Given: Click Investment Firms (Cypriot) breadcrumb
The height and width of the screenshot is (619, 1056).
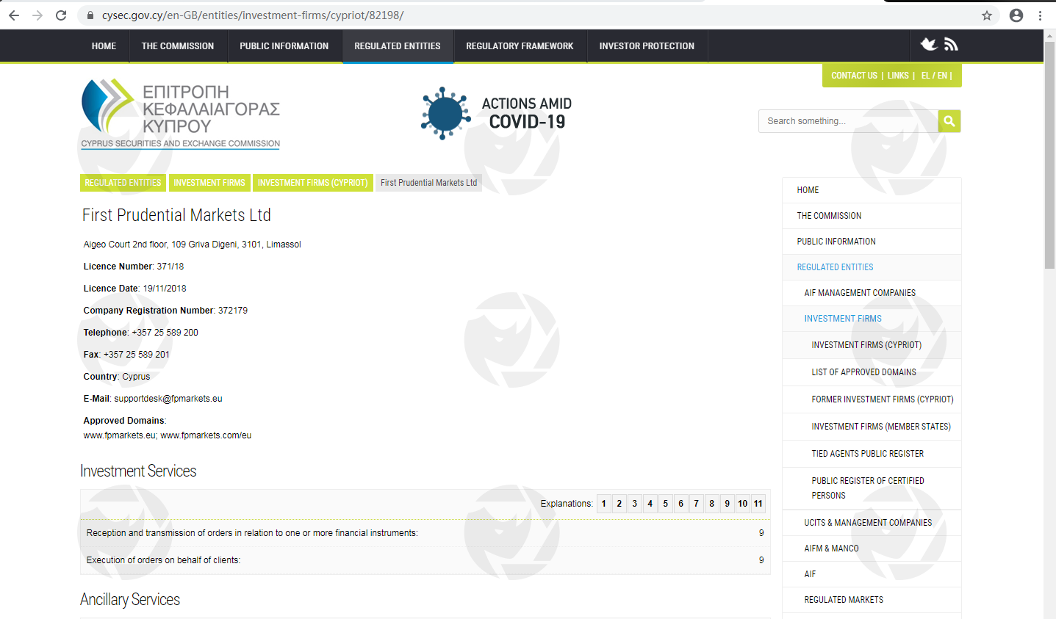Looking at the screenshot, I should (x=312, y=183).
